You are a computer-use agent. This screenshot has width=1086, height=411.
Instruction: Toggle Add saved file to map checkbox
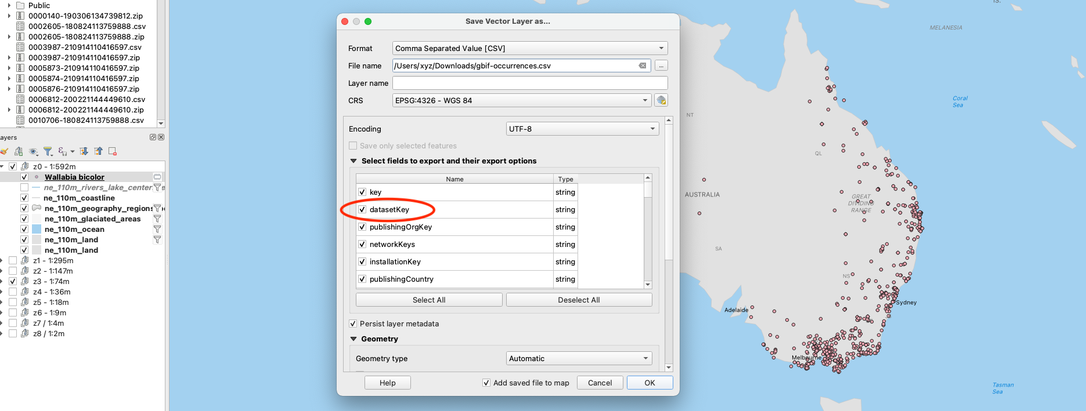coord(486,383)
